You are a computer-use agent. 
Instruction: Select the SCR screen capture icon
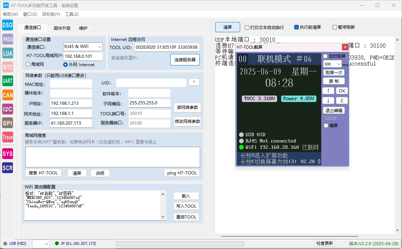click(7, 168)
